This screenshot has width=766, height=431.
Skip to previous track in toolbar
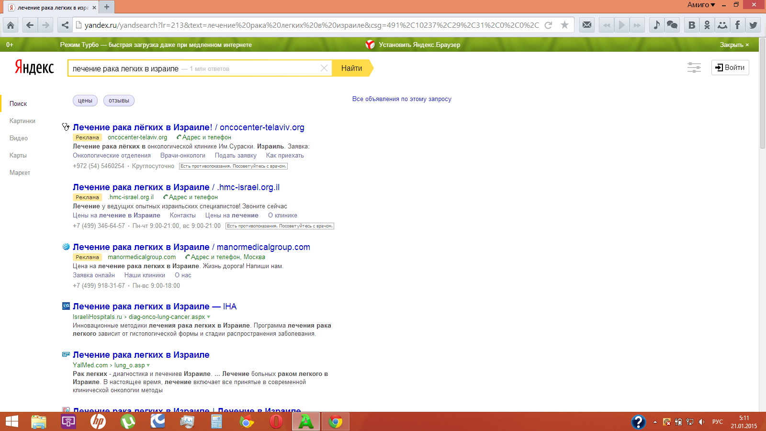[x=607, y=25]
